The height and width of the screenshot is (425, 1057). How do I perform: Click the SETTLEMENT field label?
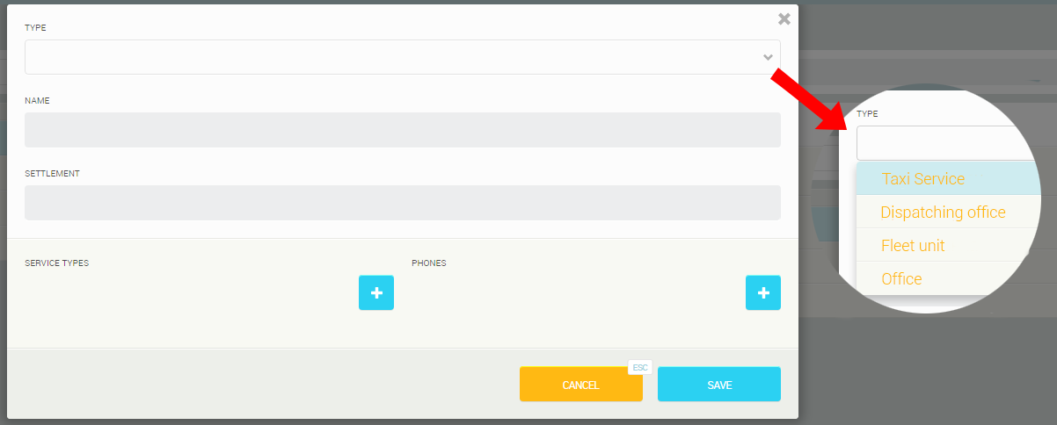pyautogui.click(x=52, y=174)
